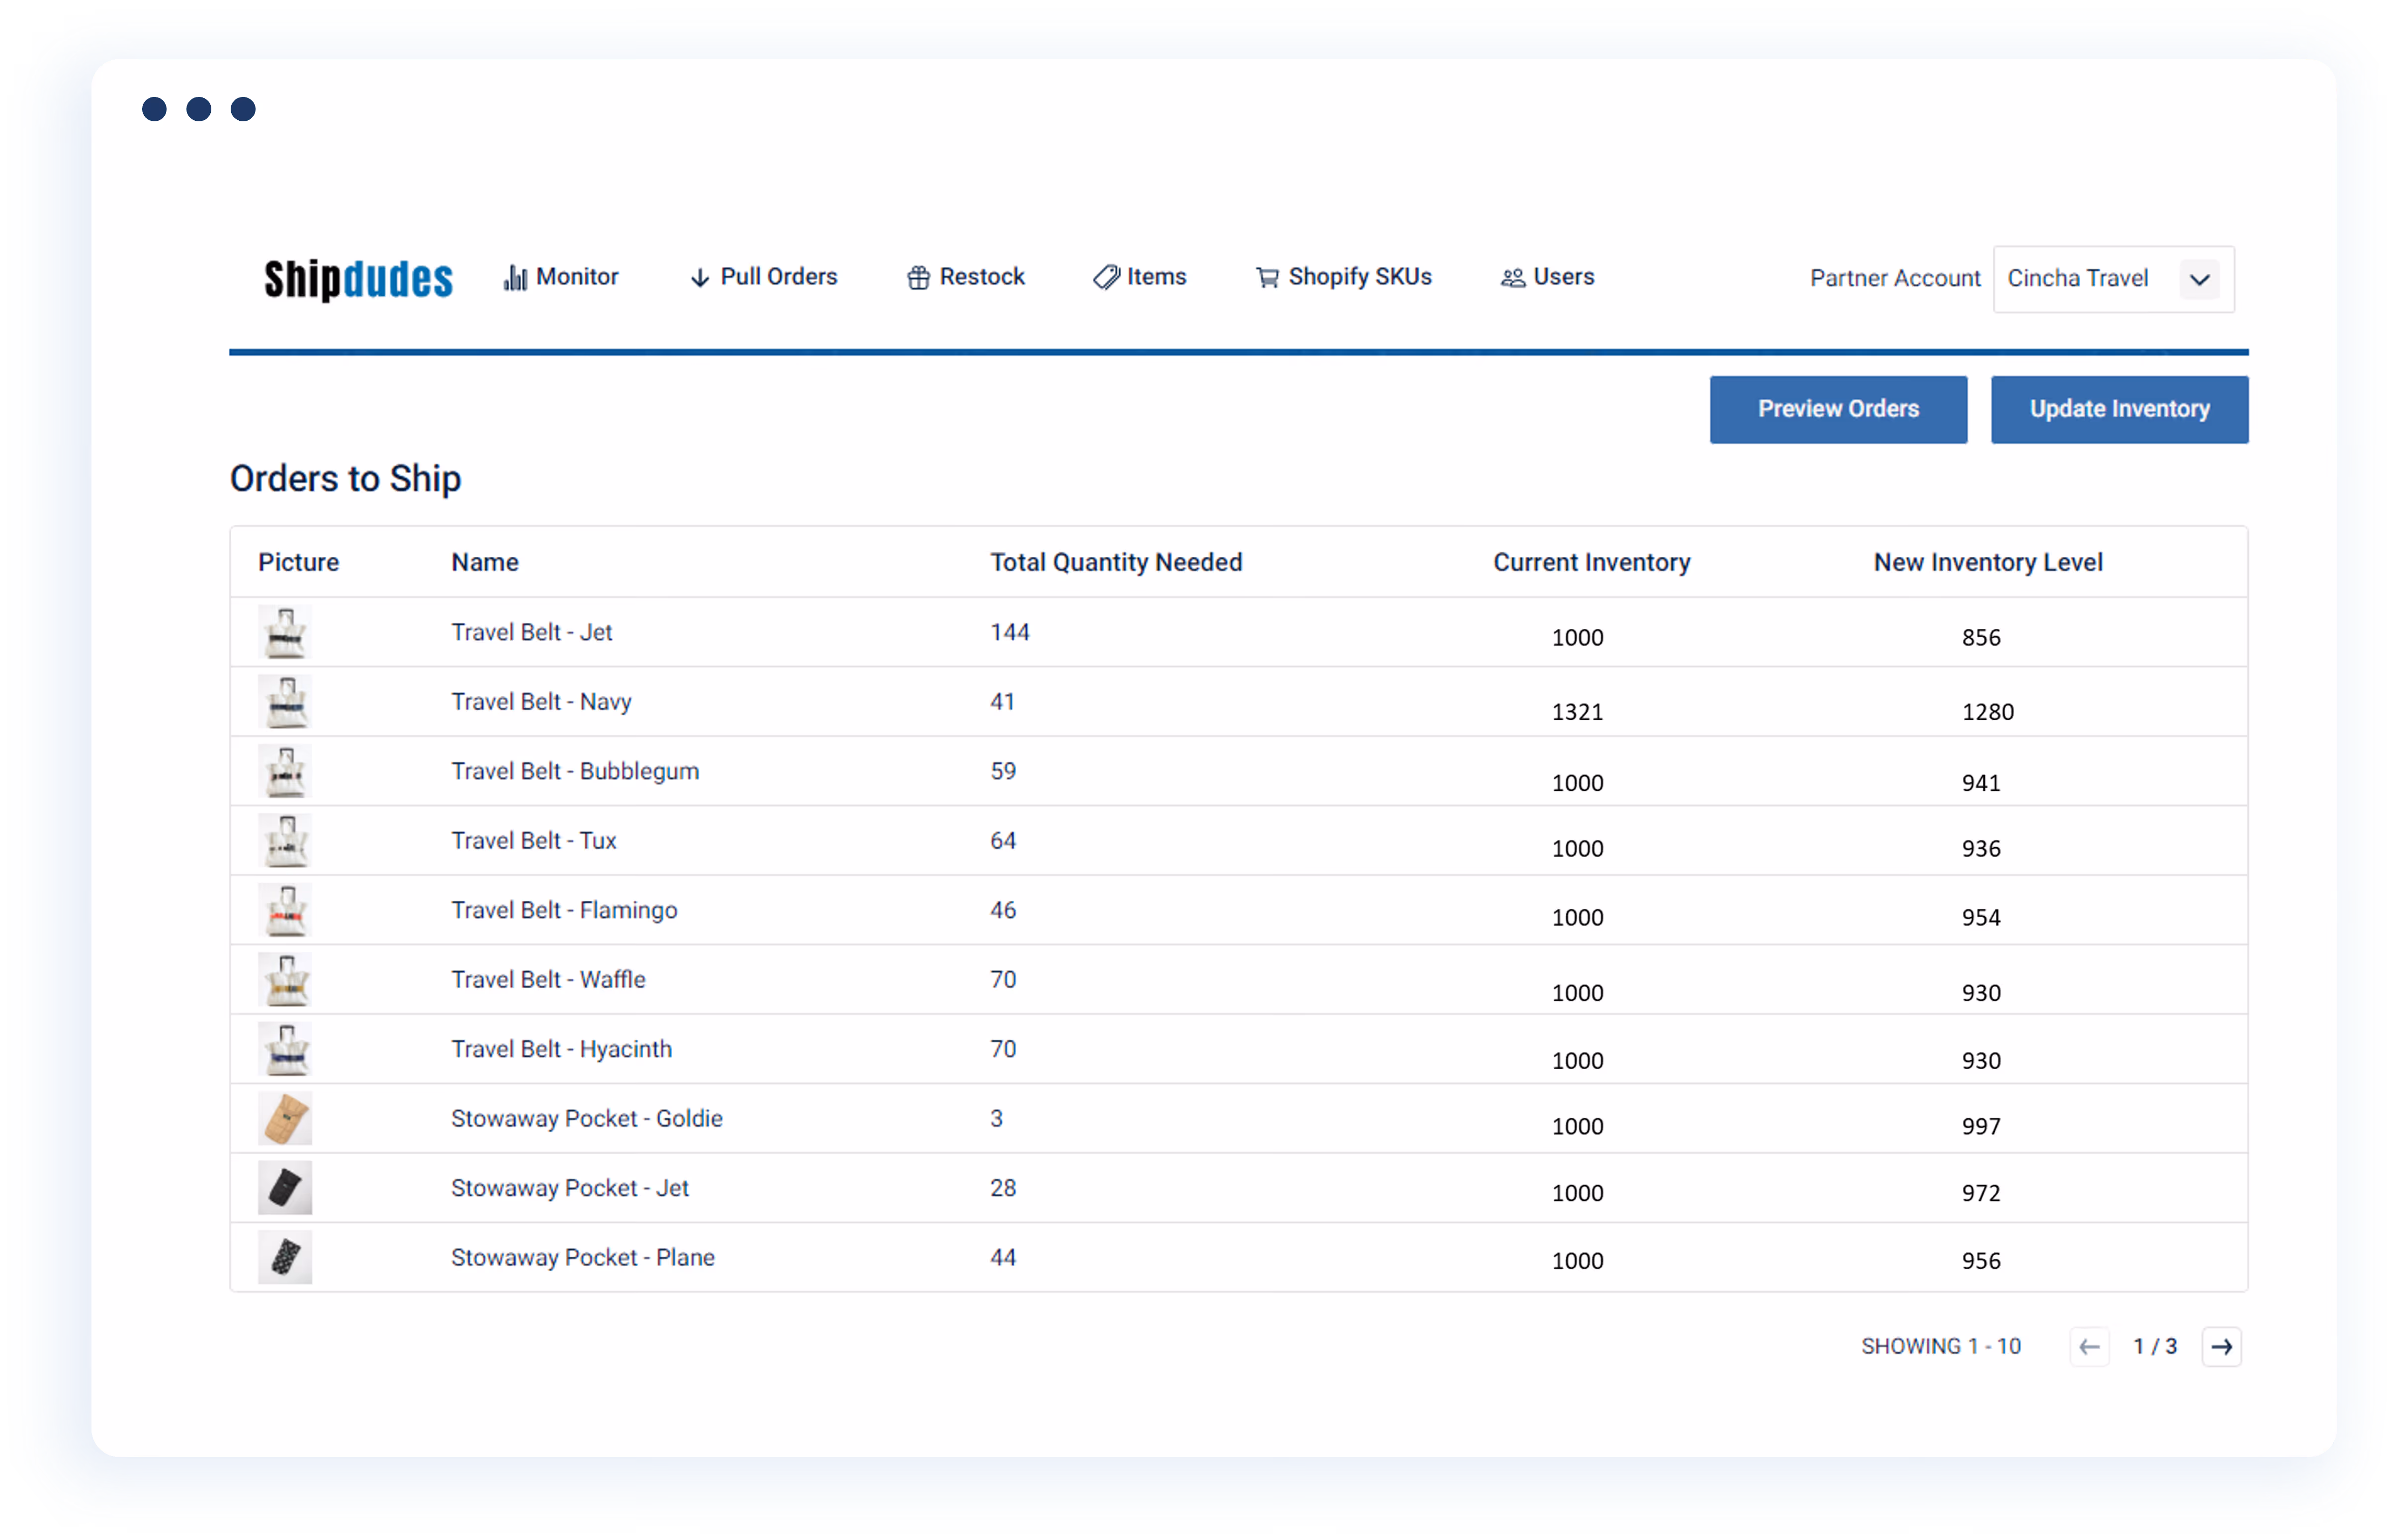Click the Update Inventory button
The width and height of the screenshot is (2396, 1540).
pos(2119,409)
